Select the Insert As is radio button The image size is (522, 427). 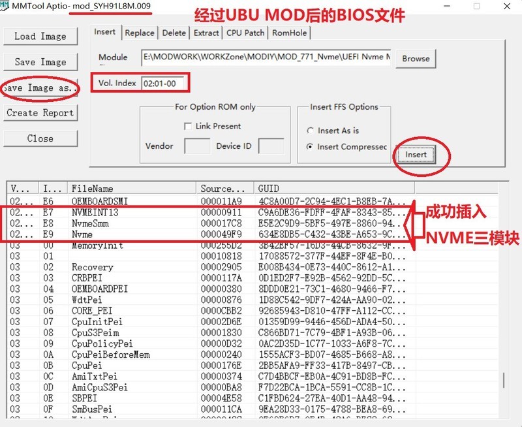click(x=311, y=130)
